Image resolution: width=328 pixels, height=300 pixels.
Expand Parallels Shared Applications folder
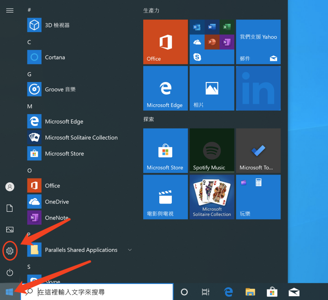click(130, 250)
